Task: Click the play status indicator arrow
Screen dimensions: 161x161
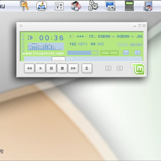Action: coord(31,37)
